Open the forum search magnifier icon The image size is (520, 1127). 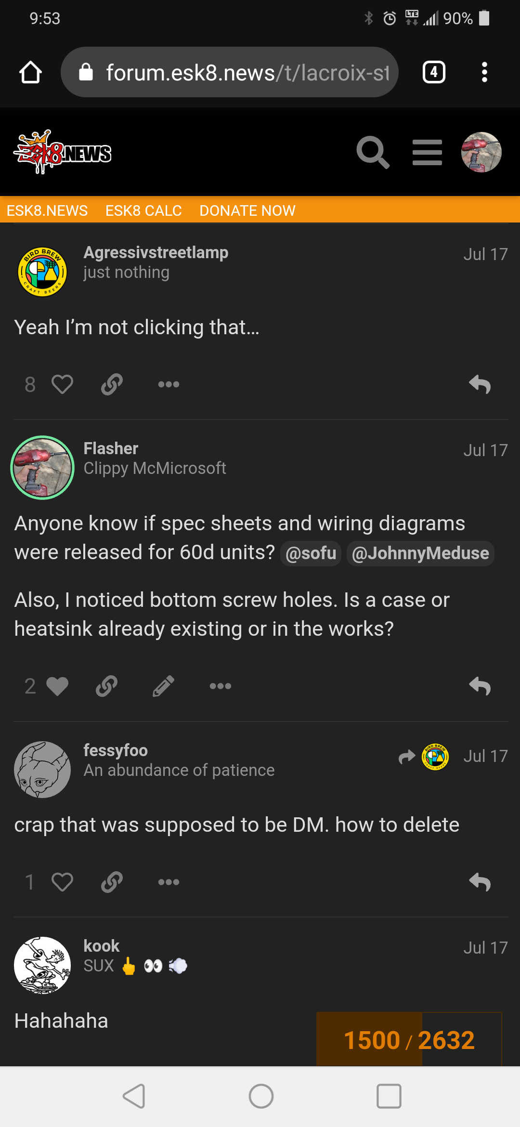[x=373, y=153]
